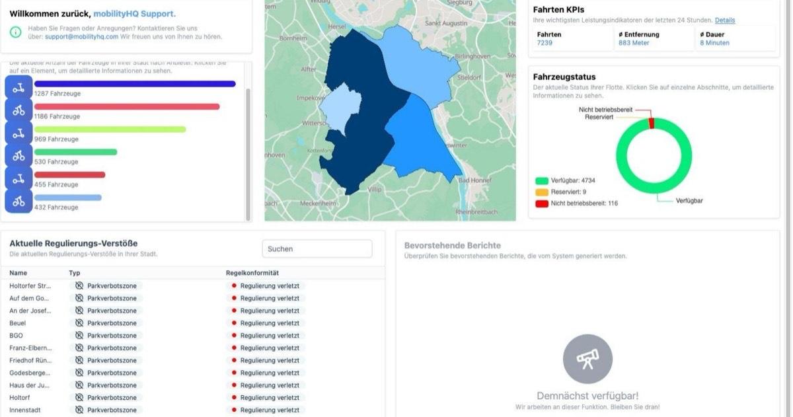Select the red bar for 455 Fahrzeuge
793x417 pixels.
coord(70,175)
